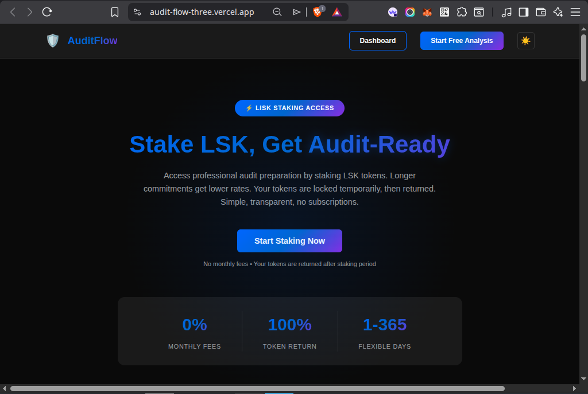Click the URL address field

[202, 12]
